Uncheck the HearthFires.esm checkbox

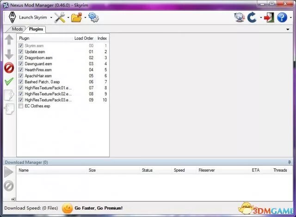click(x=21, y=70)
